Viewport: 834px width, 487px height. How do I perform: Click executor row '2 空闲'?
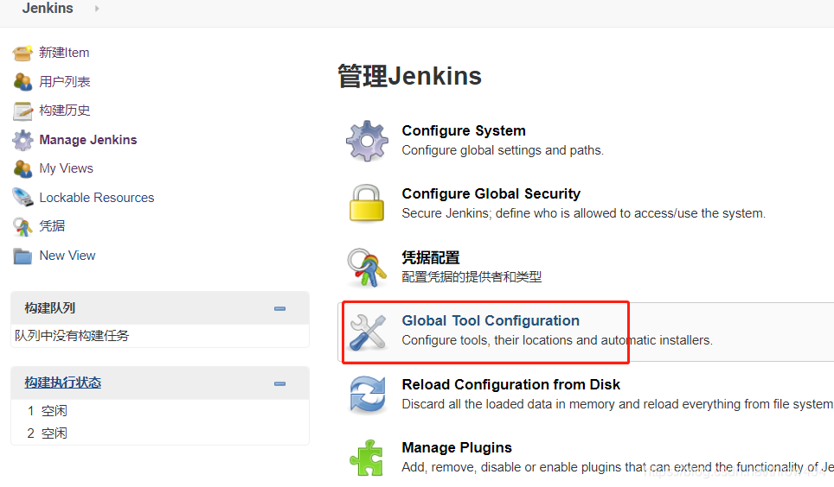[x=48, y=433]
